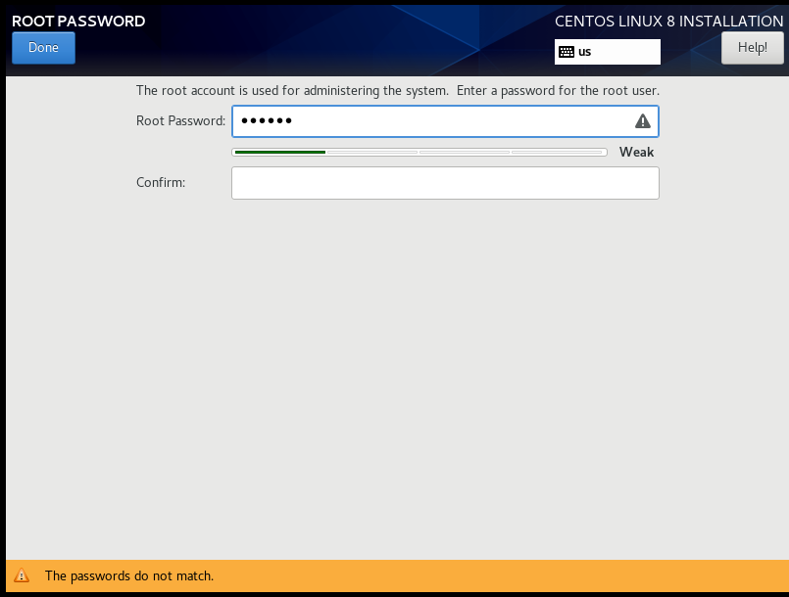The width and height of the screenshot is (789, 597).
Task: Click the warning triangle inside Root Password field
Action: [x=643, y=121]
